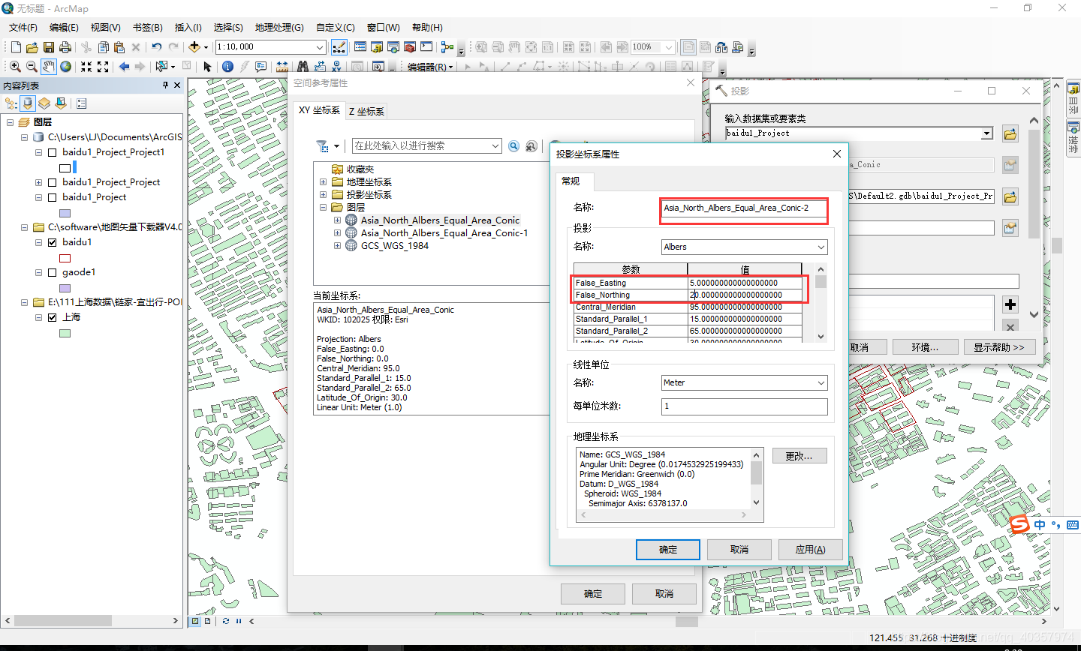Select the Identify info tool
Screen dimensions: 1081x651
[228, 67]
